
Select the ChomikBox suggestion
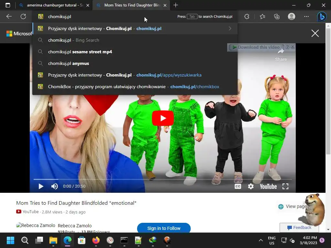click(135, 87)
